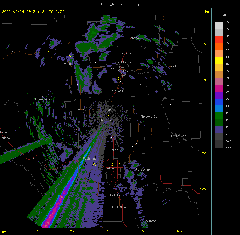This screenshot has height=235, width=240.
Task: Click the Blackfalds city label
Action: (x=123, y=62)
